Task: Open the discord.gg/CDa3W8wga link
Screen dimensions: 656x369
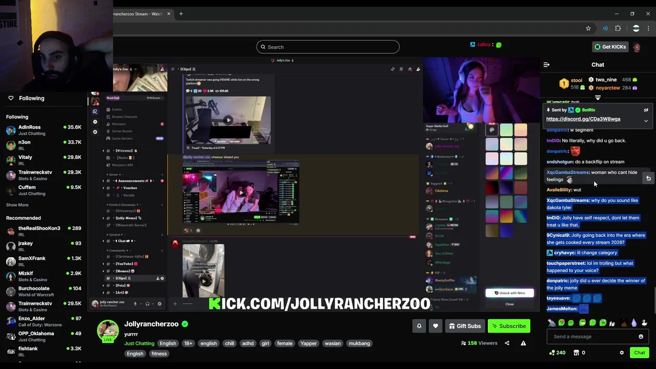Action: 583,119
